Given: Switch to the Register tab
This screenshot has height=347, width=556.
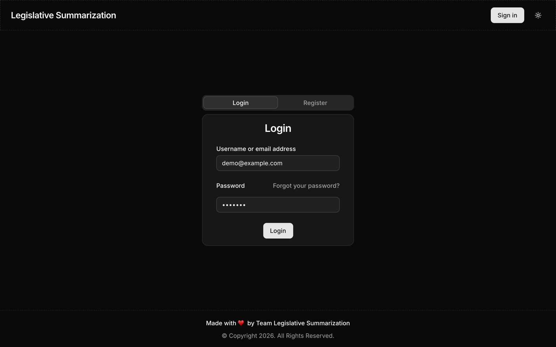Looking at the screenshot, I should [315, 103].
